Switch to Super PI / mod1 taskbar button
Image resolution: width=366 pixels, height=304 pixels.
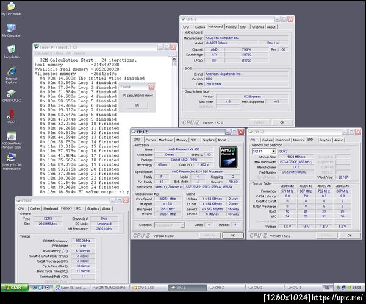(x=72, y=288)
